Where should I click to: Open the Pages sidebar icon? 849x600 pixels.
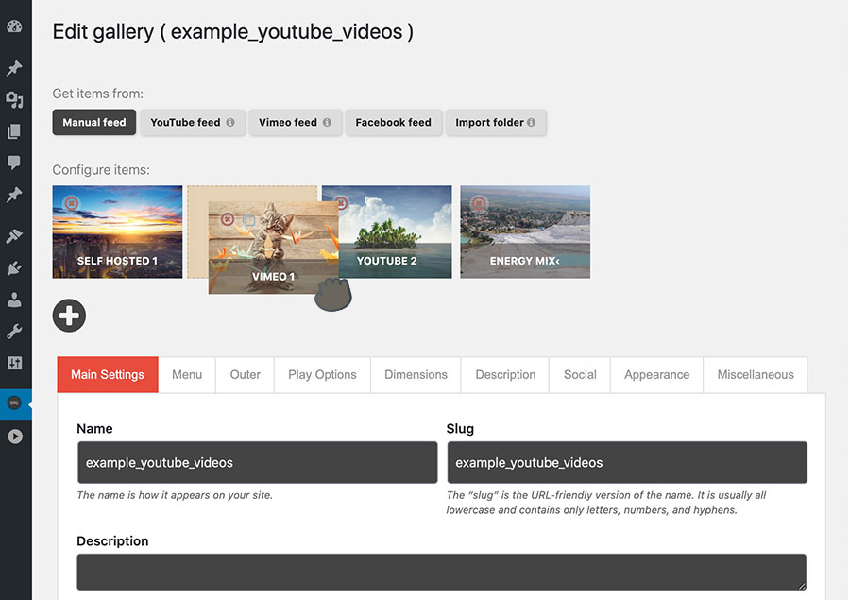[14, 131]
